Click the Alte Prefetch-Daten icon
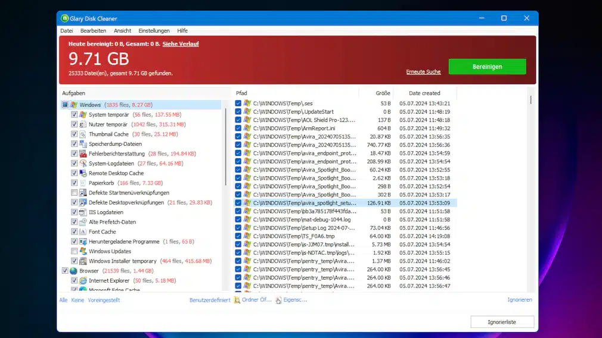The width and height of the screenshot is (602, 338). click(83, 222)
